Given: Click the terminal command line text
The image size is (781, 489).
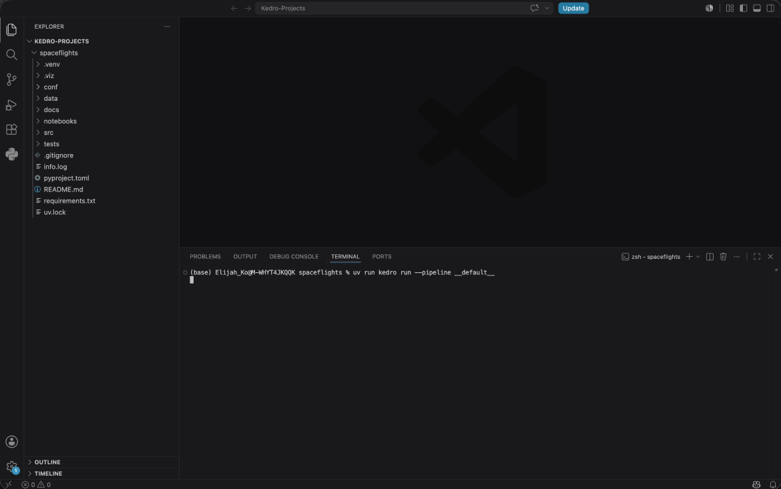Looking at the screenshot, I should pyautogui.click(x=342, y=272).
